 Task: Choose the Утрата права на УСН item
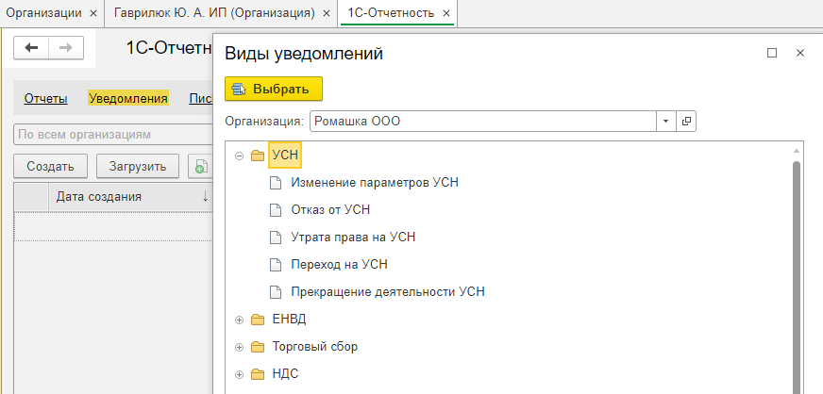point(353,237)
